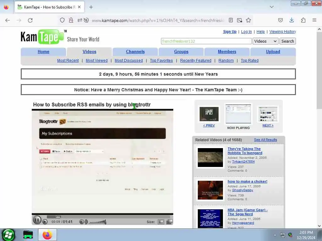Go back using browser back arrow

click(8, 20)
